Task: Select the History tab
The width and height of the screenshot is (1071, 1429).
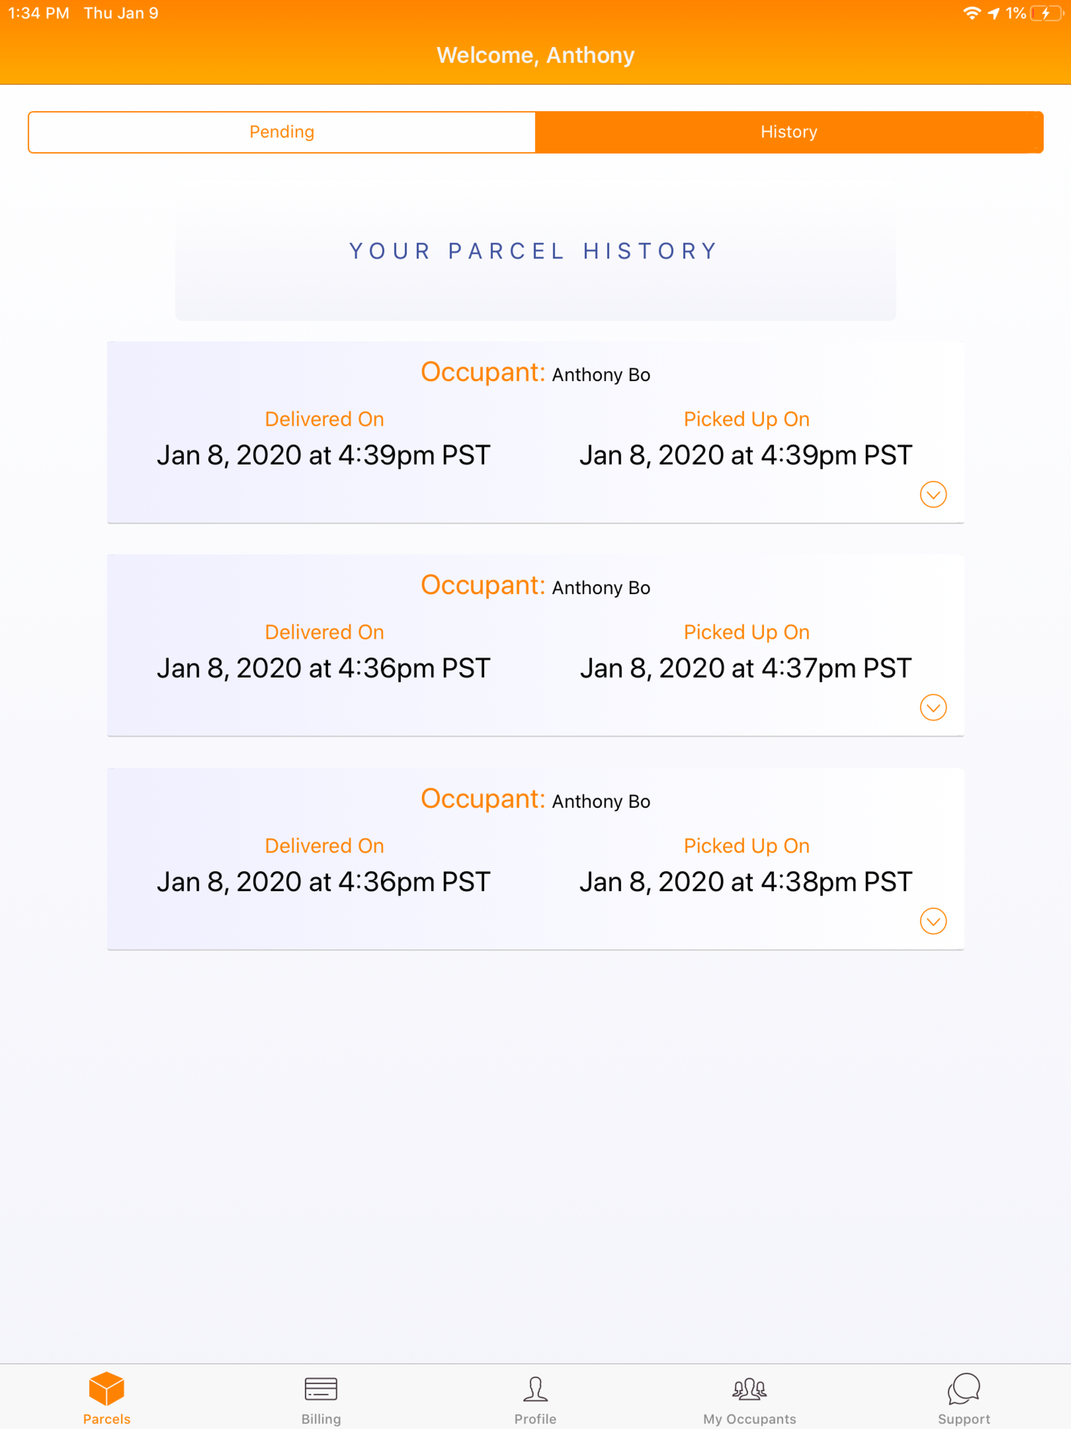Action: 789,132
